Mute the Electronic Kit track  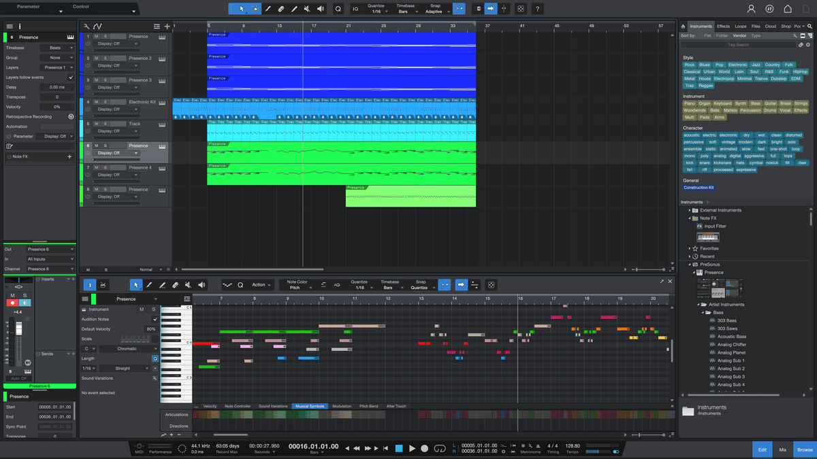click(97, 102)
